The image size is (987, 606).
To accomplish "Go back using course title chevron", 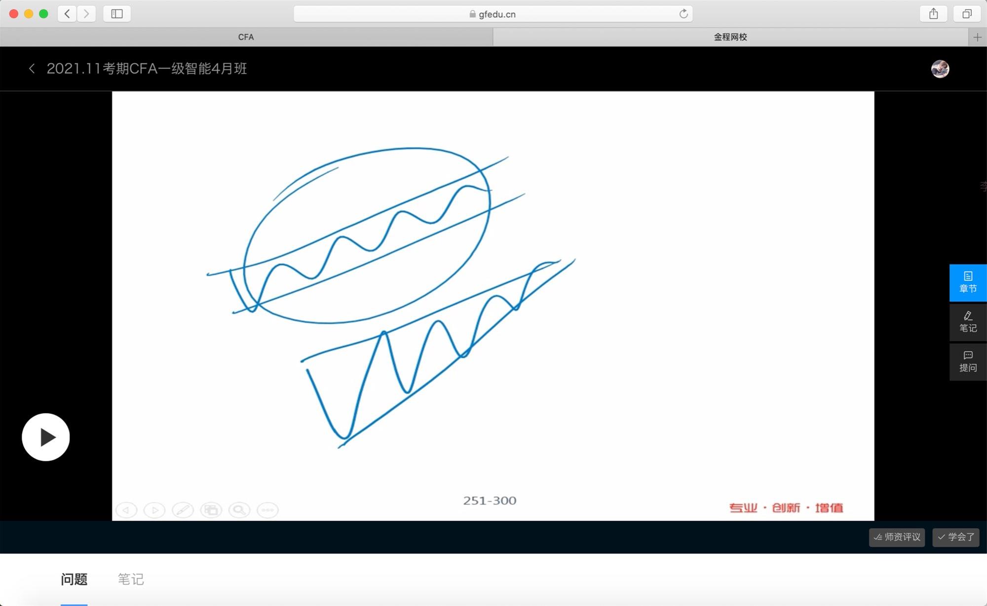I will (x=32, y=69).
